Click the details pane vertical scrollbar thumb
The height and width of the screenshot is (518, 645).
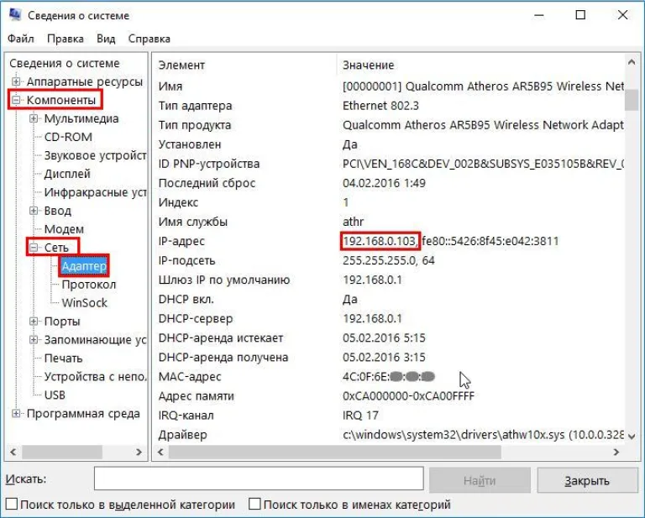632,100
